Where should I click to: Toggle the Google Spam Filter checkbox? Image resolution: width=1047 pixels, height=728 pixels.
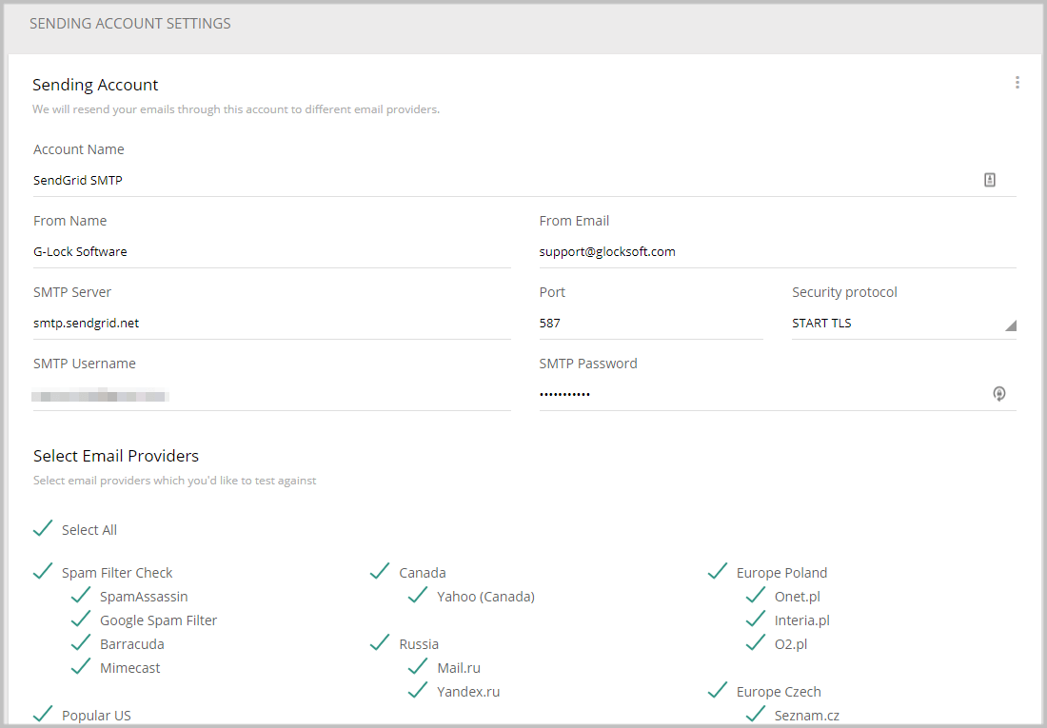[x=81, y=619]
